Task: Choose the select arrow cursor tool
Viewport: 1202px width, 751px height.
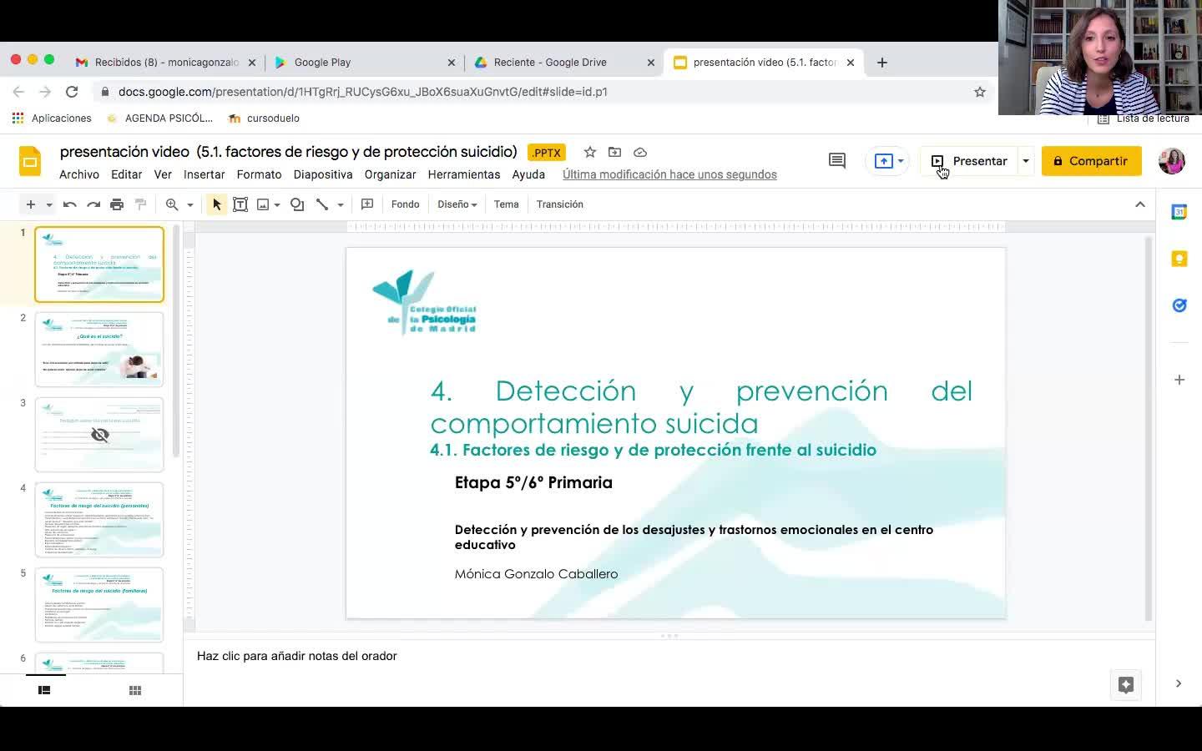Action: 217,204
